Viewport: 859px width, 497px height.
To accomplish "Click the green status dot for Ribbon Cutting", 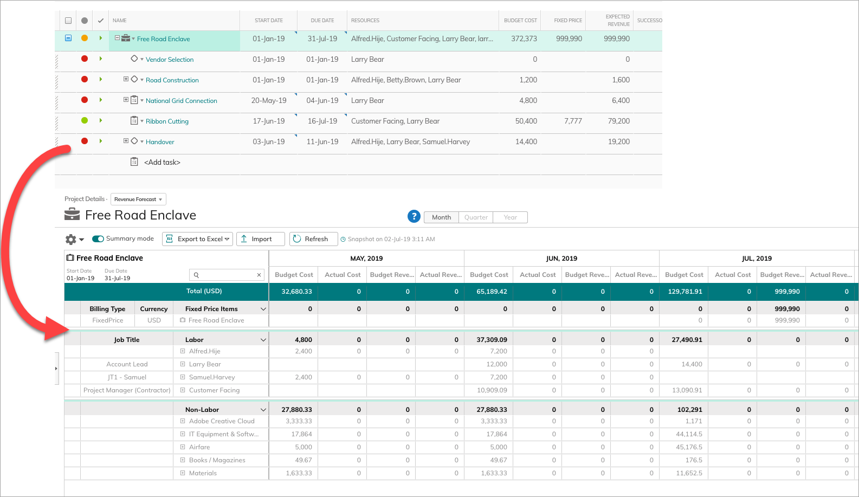I will point(85,120).
